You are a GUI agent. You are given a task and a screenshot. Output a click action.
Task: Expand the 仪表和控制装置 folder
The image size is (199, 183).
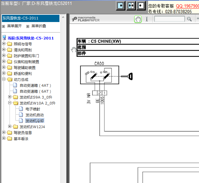click(x=4, y=61)
